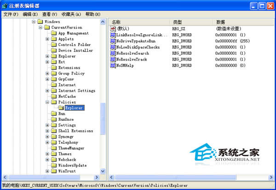The height and width of the screenshot is (190, 276).
Task: Collapse the Policies key
Action: point(47,102)
